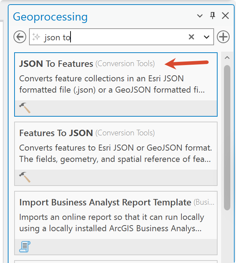The image size is (236, 263).
Task: Click hammer icon under JSON To Features
Action: click(x=25, y=108)
